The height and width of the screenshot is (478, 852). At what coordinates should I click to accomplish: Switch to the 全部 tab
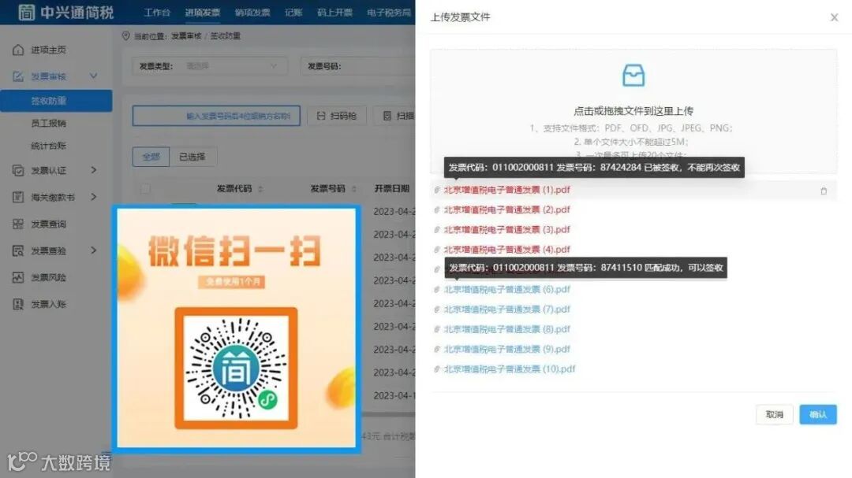click(151, 157)
